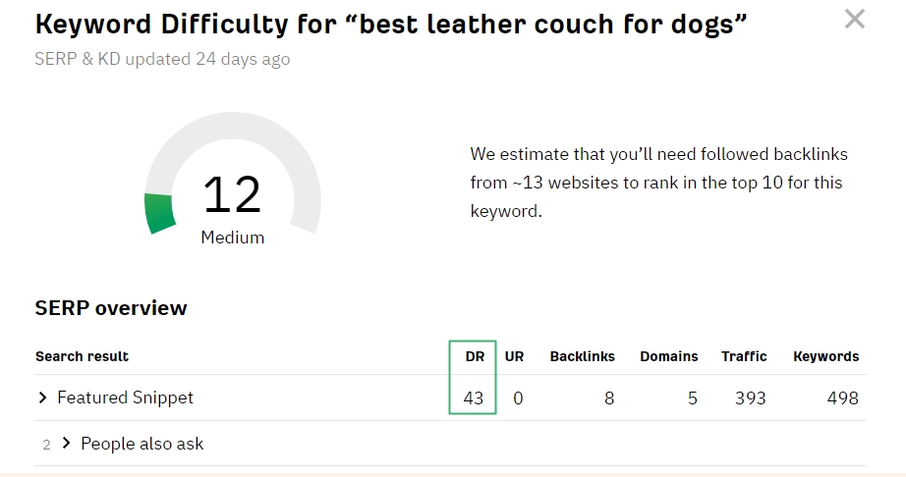The width and height of the screenshot is (906, 477).
Task: Open the referring domains count 5
Action: [693, 397]
